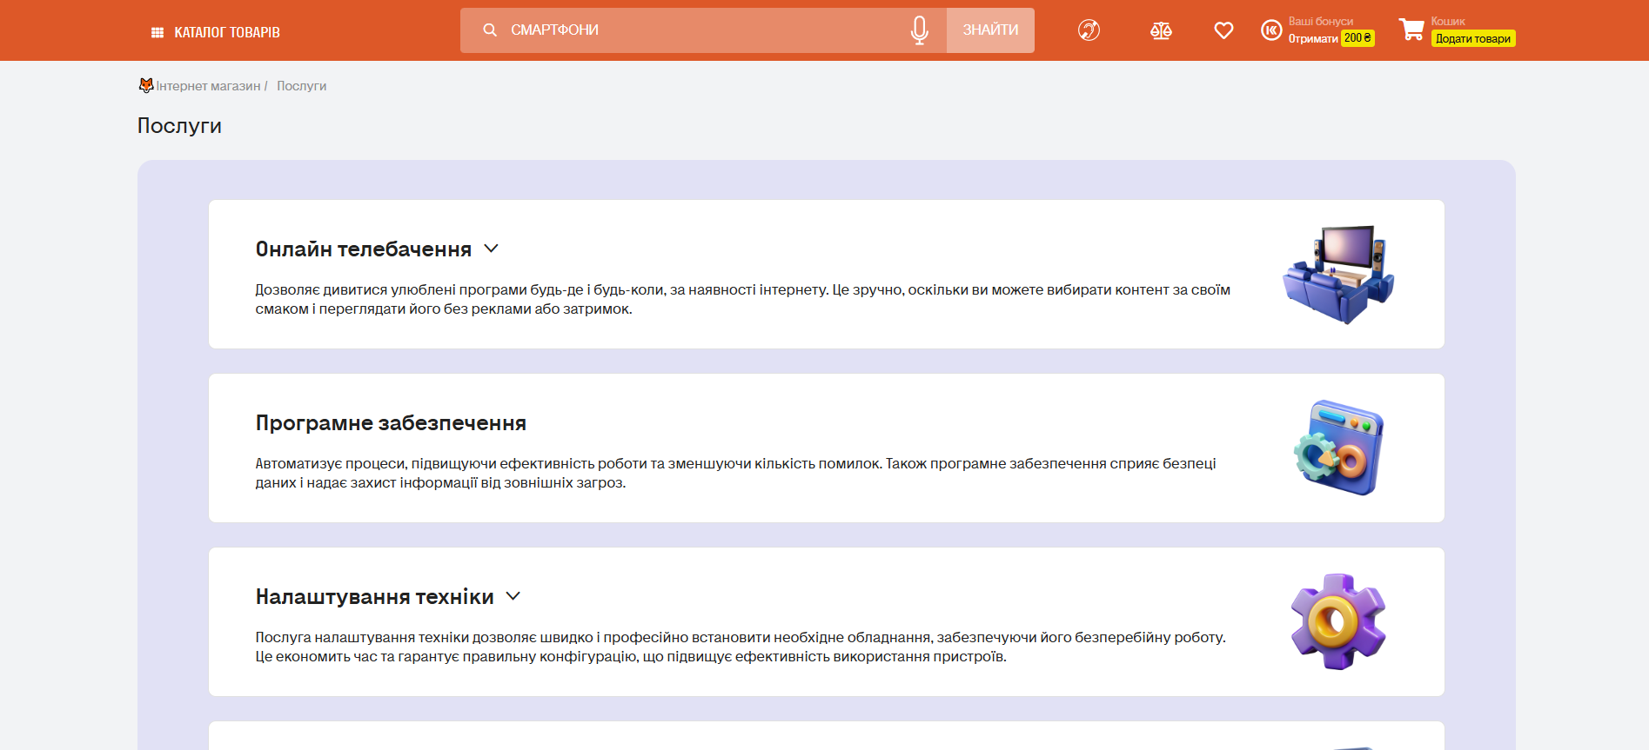Focus the СМАРТФОНИ search input field
The width and height of the screenshot is (1649, 750).
(x=696, y=30)
